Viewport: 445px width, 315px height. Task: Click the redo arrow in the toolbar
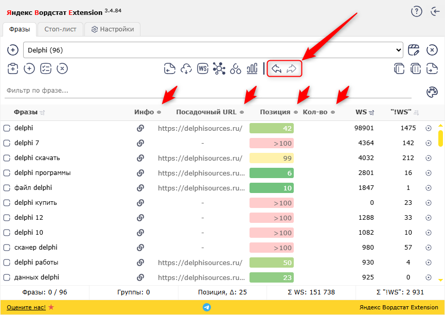pyautogui.click(x=292, y=68)
